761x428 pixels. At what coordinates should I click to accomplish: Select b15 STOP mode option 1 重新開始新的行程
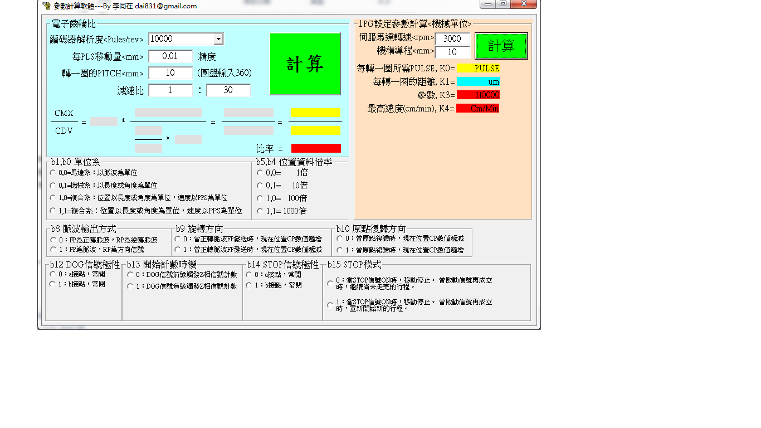330,305
